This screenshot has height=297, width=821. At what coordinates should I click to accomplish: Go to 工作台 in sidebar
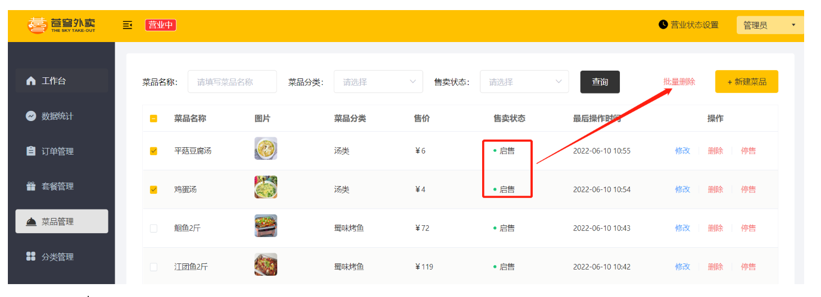[x=62, y=81]
